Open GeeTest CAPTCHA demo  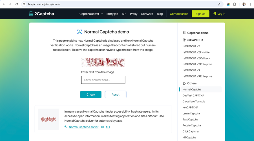193,95
